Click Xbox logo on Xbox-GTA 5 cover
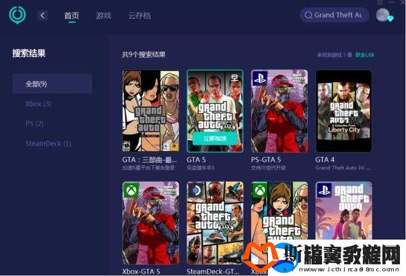This screenshot has width=406, height=276. pos(131,190)
